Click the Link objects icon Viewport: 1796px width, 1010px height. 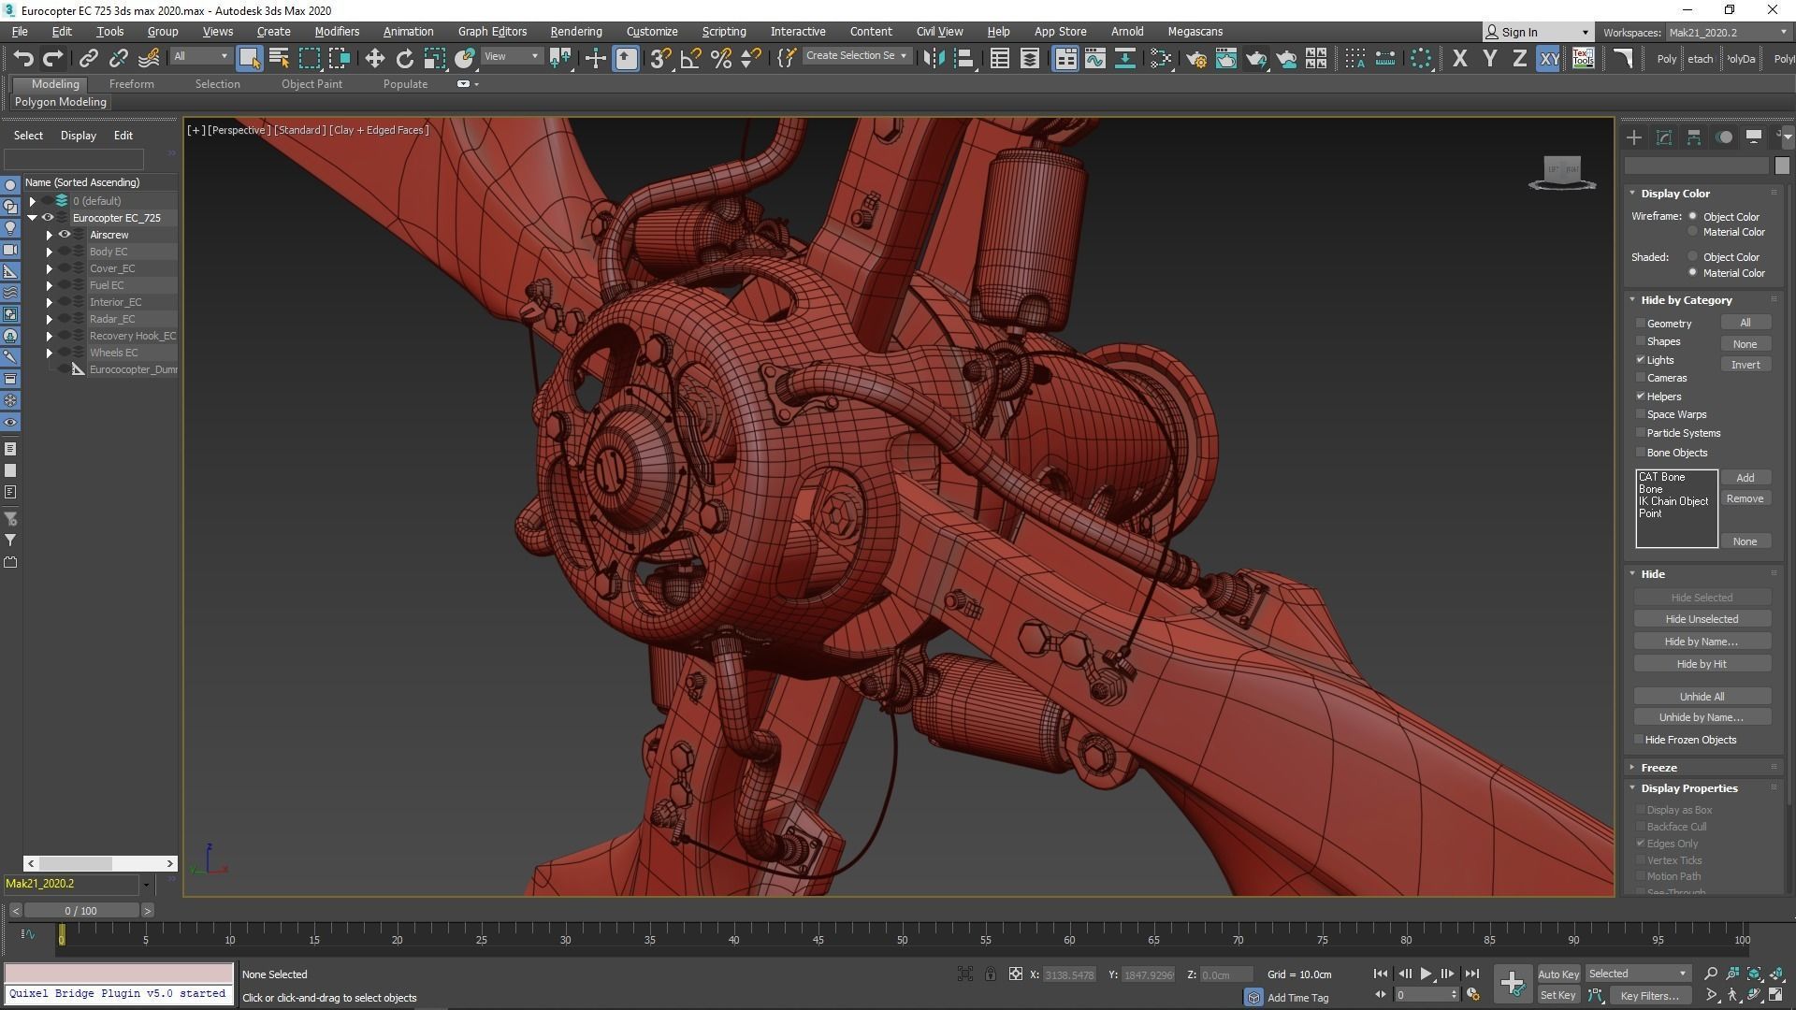pyautogui.click(x=88, y=58)
